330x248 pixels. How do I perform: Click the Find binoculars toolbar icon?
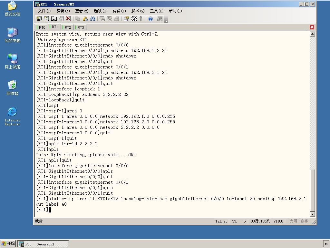(x=92, y=19)
